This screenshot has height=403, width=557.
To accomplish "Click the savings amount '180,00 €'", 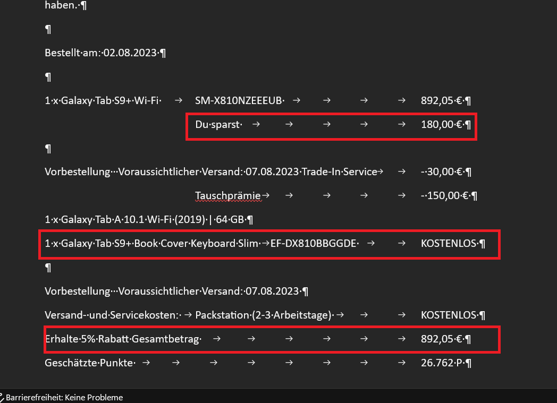I will coord(441,125).
